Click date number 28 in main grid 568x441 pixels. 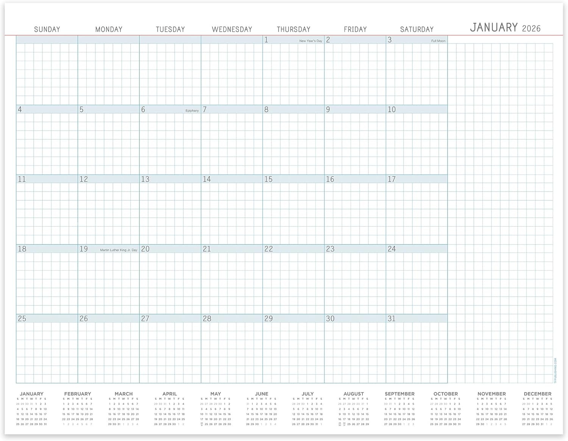[207, 318]
